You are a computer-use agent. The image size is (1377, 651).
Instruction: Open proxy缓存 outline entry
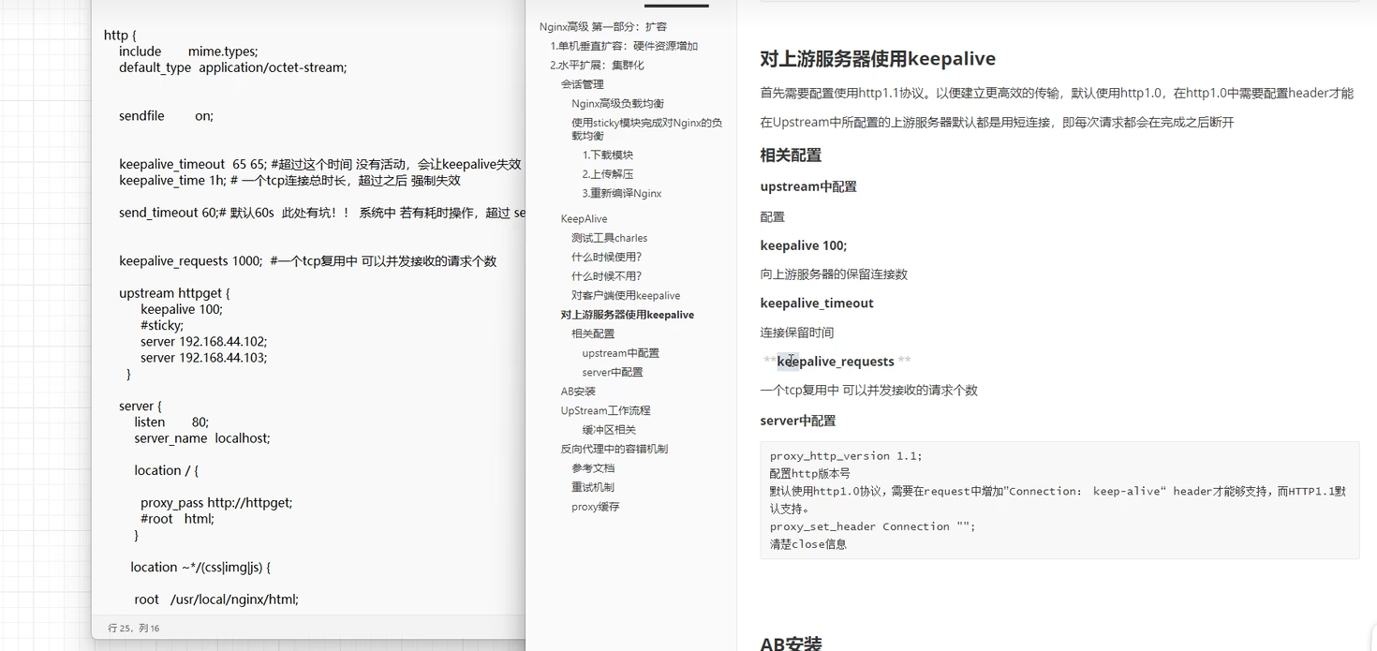pyautogui.click(x=596, y=507)
